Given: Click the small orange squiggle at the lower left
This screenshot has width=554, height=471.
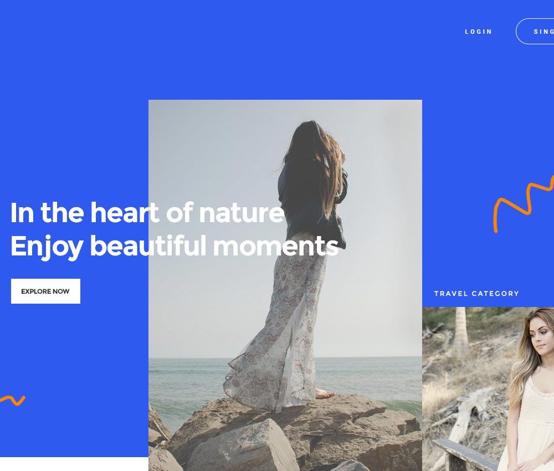Looking at the screenshot, I should pos(13,400).
